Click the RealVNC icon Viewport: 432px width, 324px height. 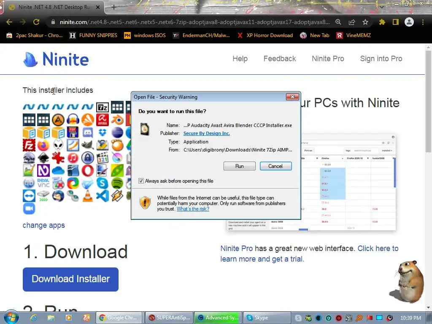coord(43,183)
